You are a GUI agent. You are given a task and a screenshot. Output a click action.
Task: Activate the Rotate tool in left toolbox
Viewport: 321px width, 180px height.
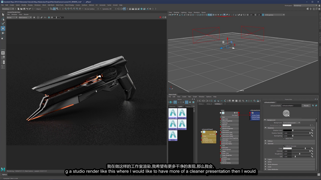3,33
